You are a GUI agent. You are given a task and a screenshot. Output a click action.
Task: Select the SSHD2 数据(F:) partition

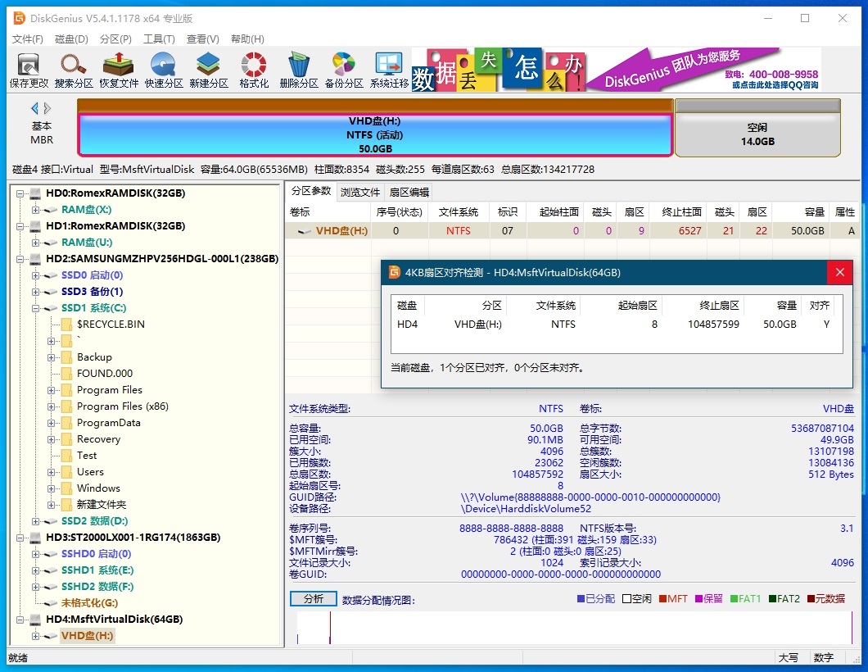(97, 586)
